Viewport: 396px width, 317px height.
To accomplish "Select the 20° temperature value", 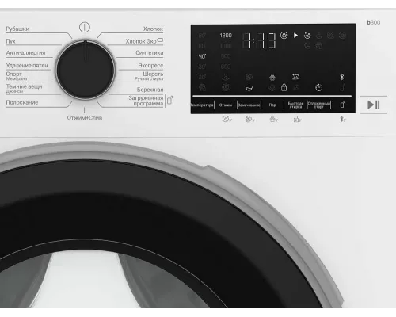I will coord(202,77).
